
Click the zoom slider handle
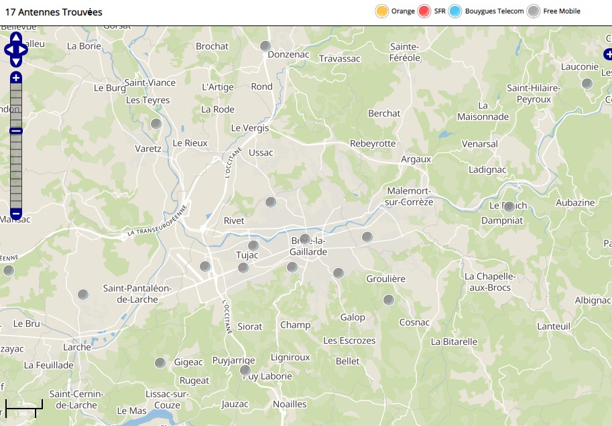[x=16, y=131]
